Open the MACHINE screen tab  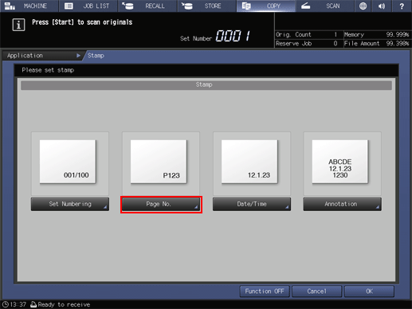pyautogui.click(x=29, y=6)
